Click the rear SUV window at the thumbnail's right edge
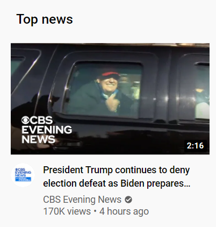The height and width of the screenshot is (227, 216). (x=201, y=90)
